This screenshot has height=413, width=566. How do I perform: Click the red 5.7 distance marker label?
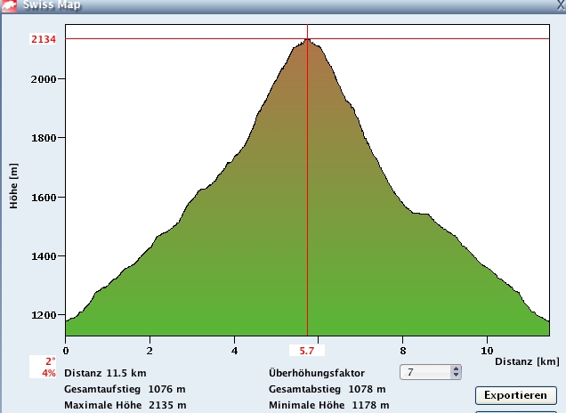(x=307, y=350)
